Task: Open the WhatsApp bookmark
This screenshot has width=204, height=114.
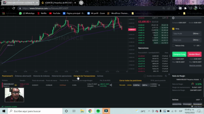Action: [27, 13]
